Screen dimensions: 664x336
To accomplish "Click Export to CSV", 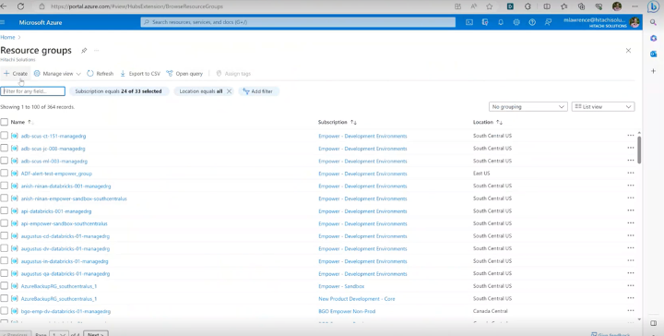I will 140,73.
